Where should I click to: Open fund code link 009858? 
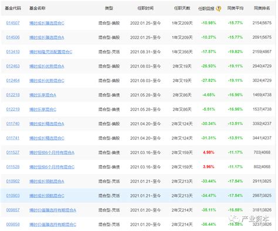click(13, 225)
